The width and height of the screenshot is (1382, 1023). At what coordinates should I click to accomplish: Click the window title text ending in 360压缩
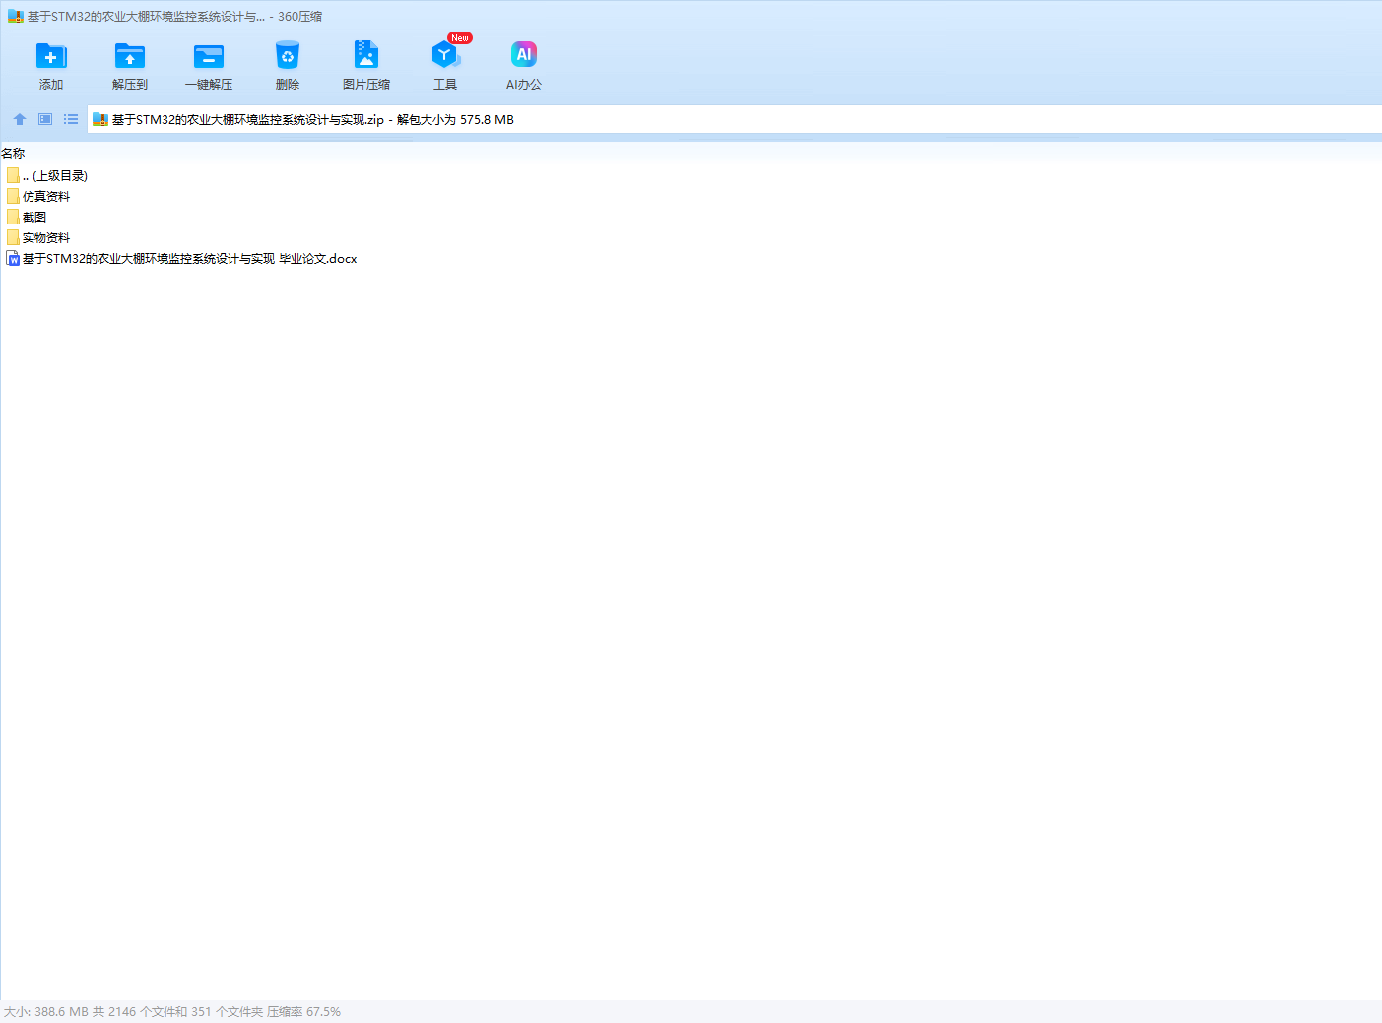[x=174, y=16]
